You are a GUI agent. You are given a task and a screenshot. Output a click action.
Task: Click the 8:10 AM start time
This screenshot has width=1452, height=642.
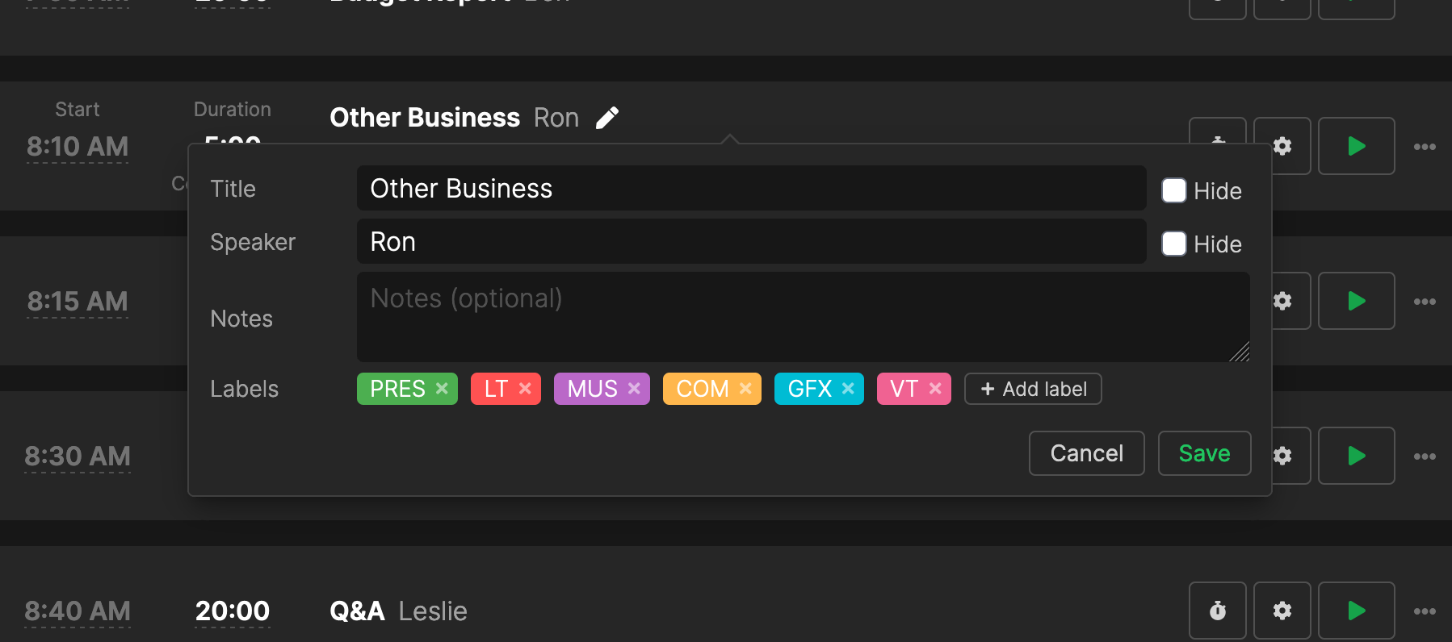pos(78,147)
